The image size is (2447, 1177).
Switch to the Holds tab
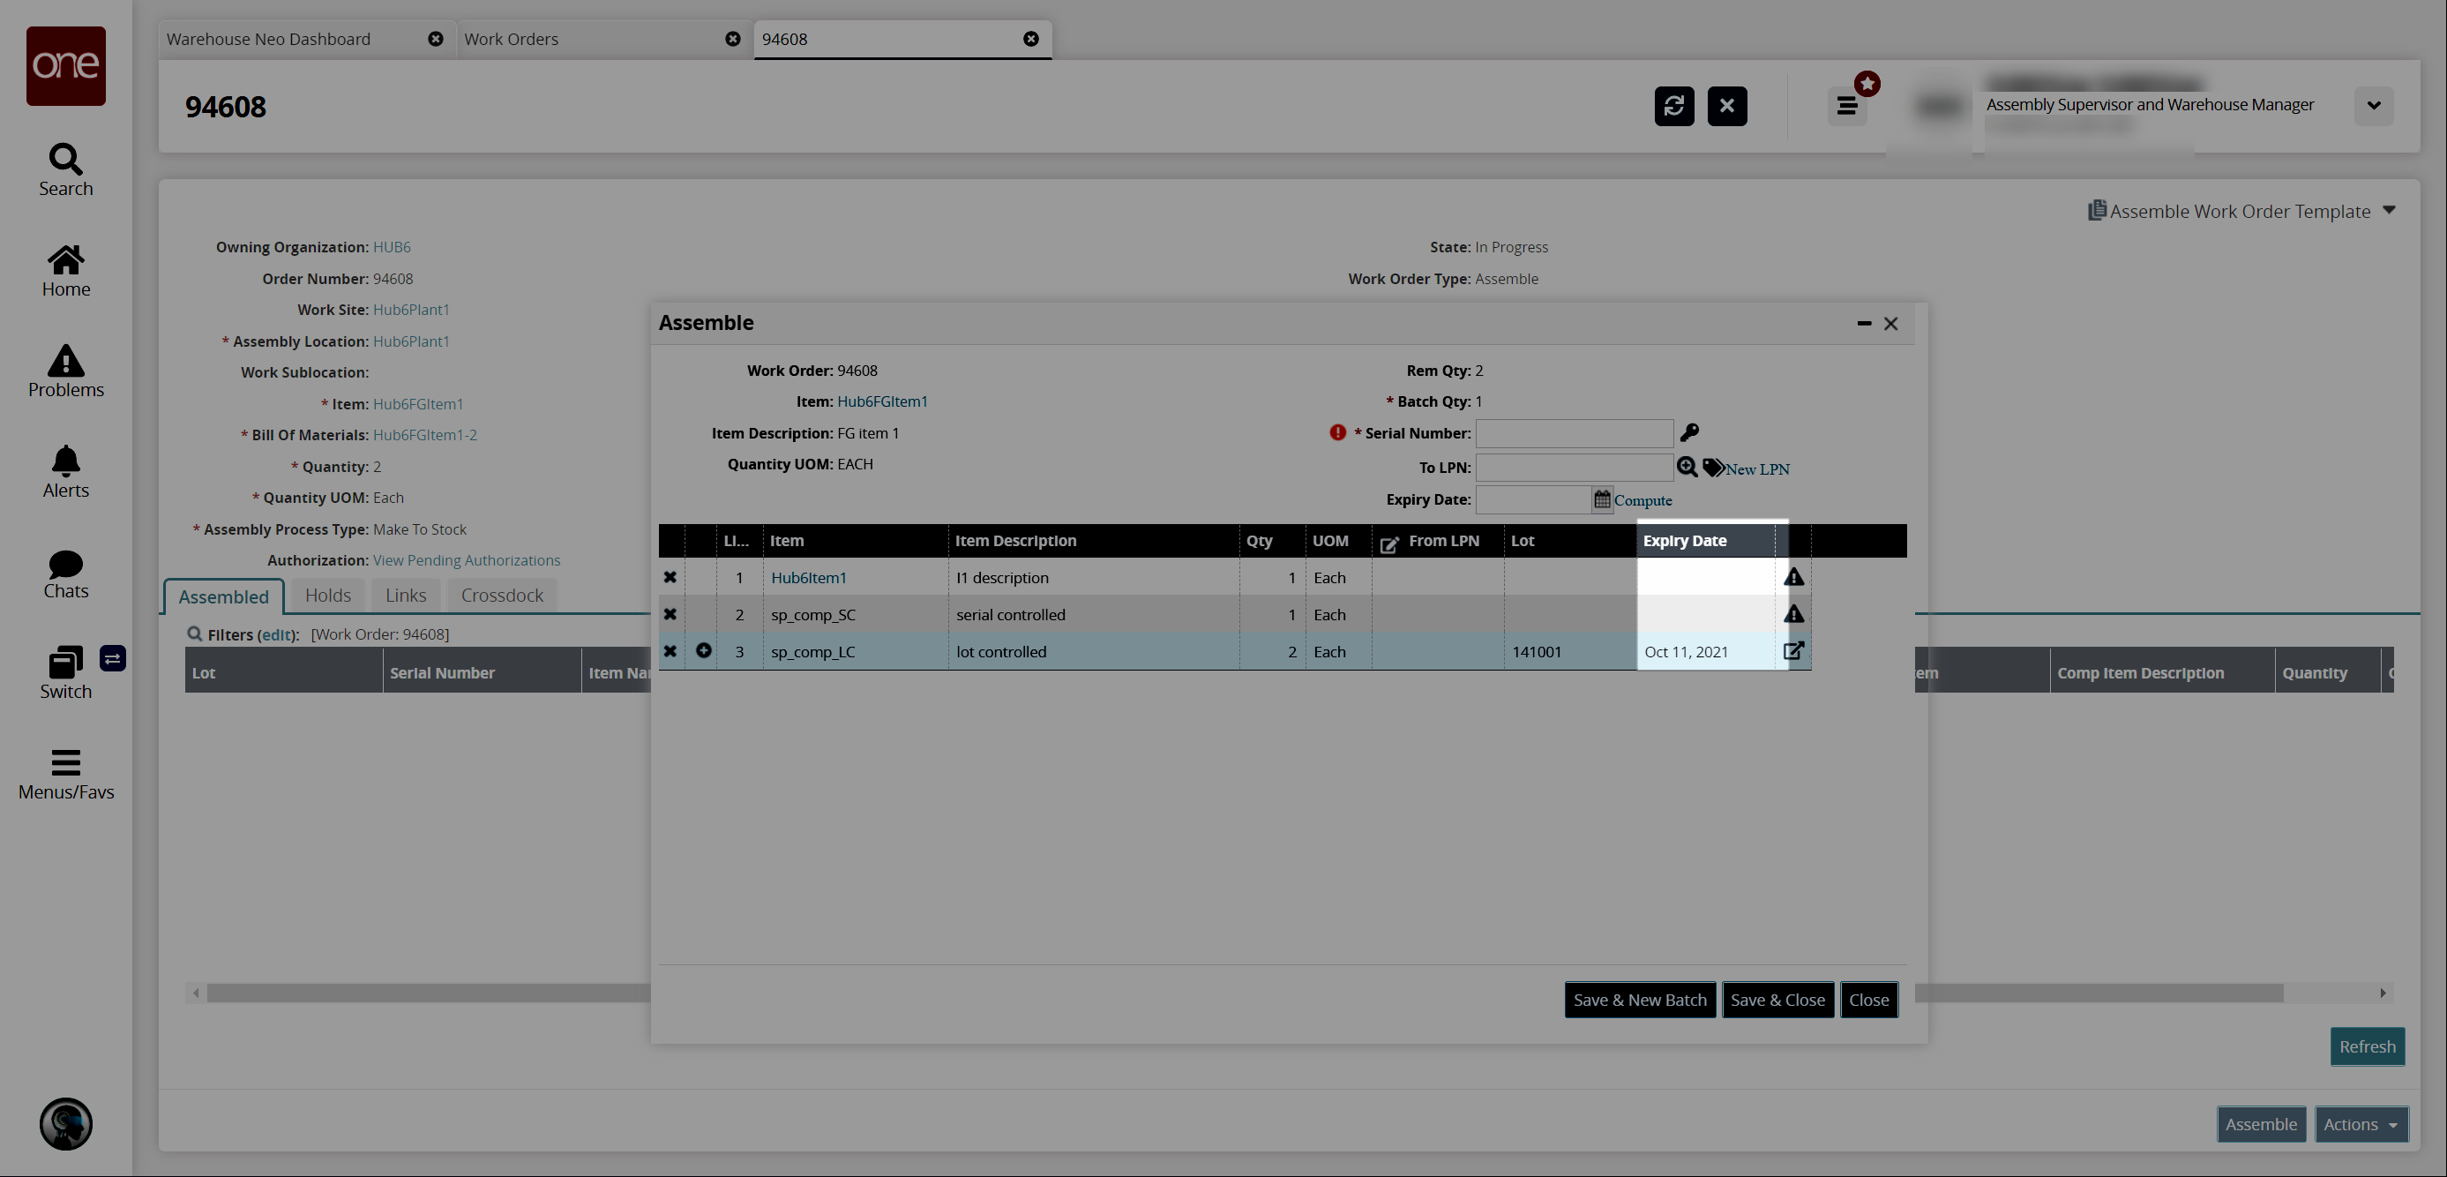328,596
